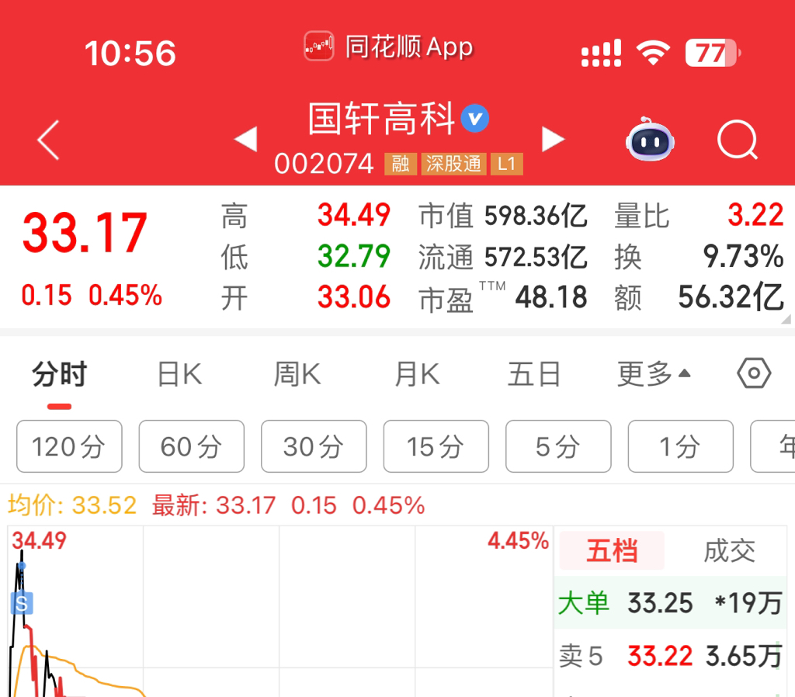Viewport: 795px width, 697px height.
Task: Tap turnover amount 56.32亿
Action: (731, 297)
